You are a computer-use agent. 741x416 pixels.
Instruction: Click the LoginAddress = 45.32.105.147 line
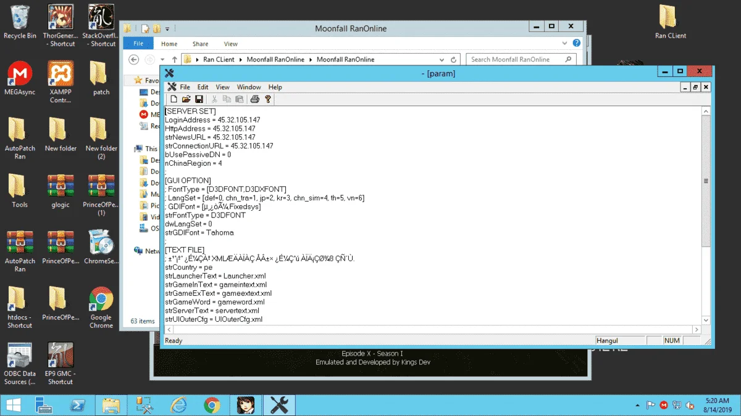pyautogui.click(x=212, y=120)
